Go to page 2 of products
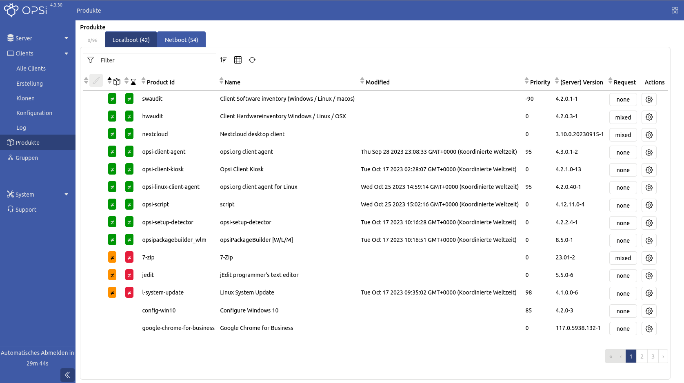 [642, 356]
